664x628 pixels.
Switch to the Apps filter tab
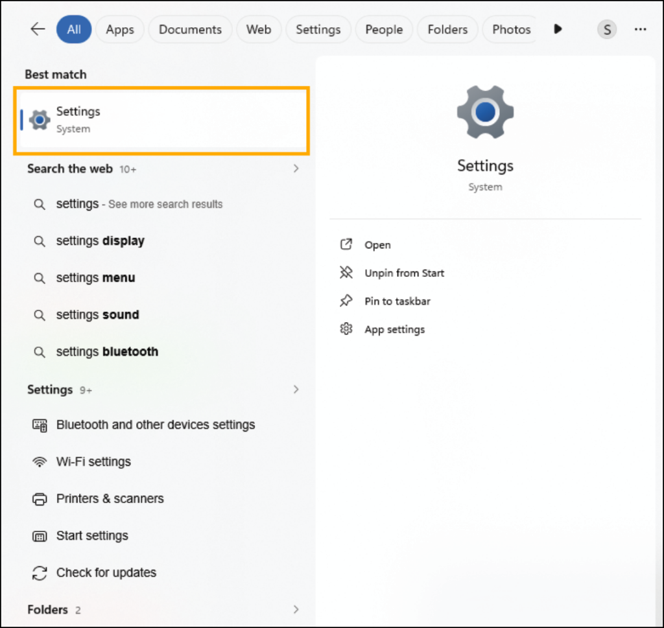coord(119,29)
